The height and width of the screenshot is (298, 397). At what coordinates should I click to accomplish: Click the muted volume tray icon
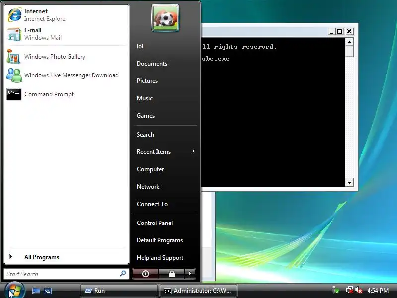coord(359,290)
